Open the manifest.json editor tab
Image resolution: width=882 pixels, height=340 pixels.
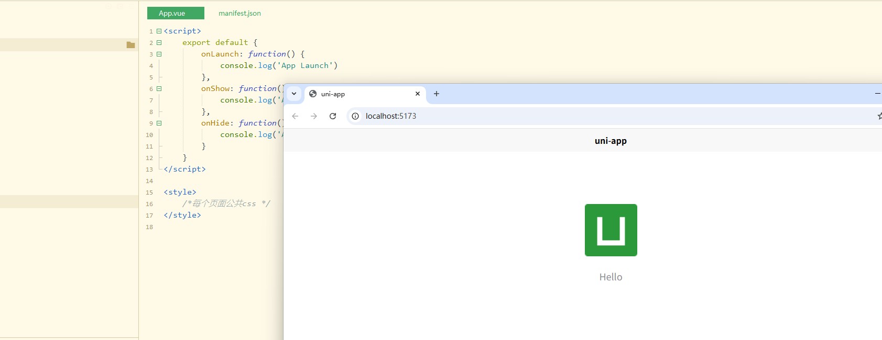239,13
